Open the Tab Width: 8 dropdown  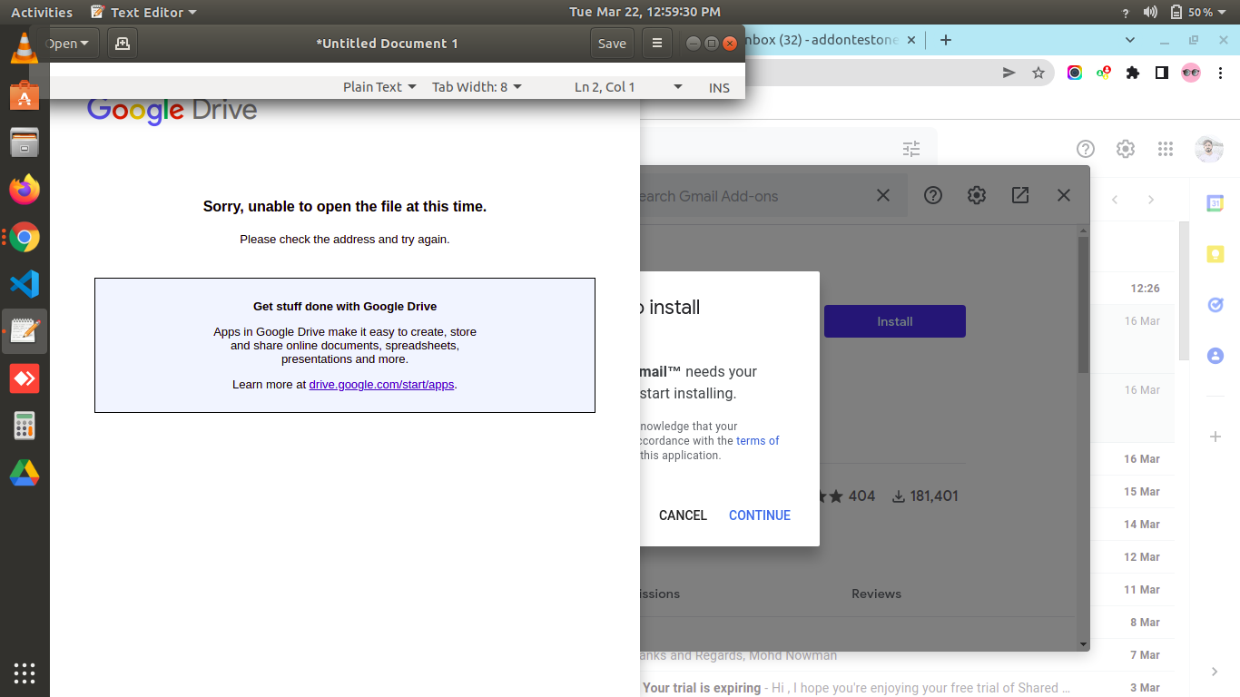[477, 87]
